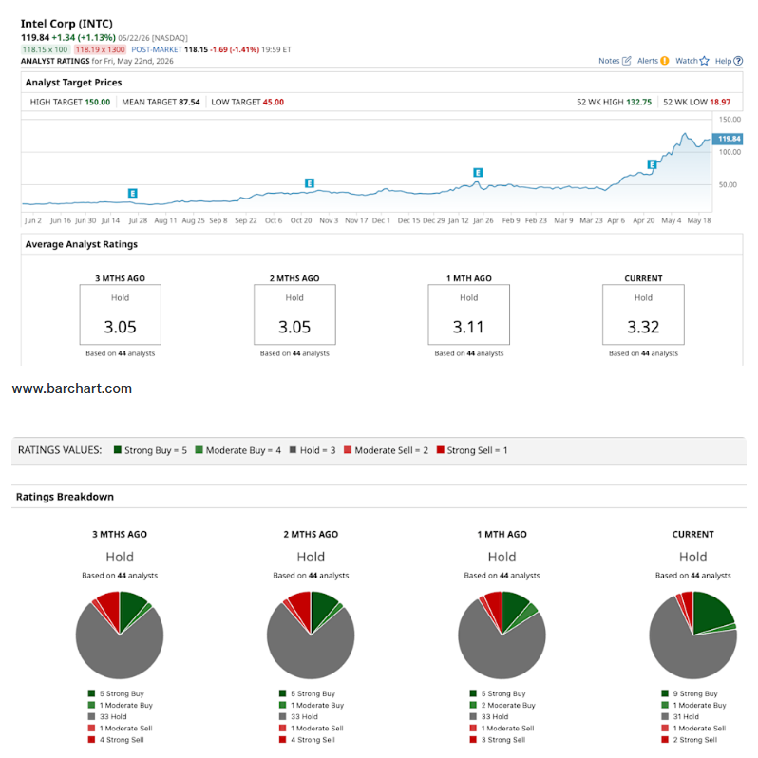Click the Moderate Sell = 2 light red swatch

tap(348, 450)
